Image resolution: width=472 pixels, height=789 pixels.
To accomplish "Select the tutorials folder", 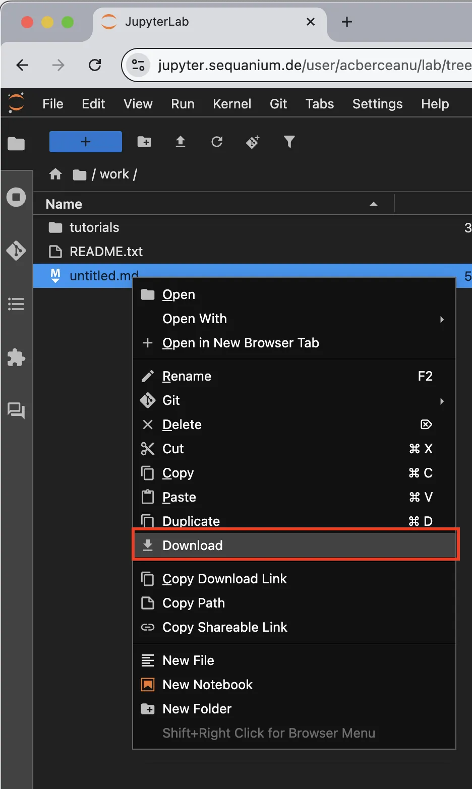I will click(94, 228).
